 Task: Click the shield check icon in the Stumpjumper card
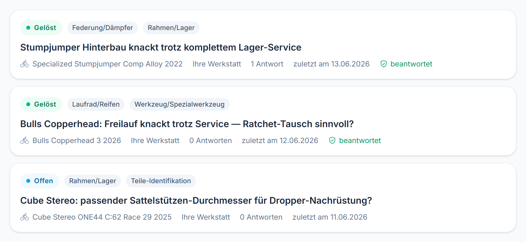(x=383, y=64)
